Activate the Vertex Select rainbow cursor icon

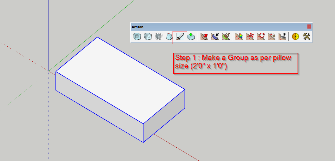point(239,37)
